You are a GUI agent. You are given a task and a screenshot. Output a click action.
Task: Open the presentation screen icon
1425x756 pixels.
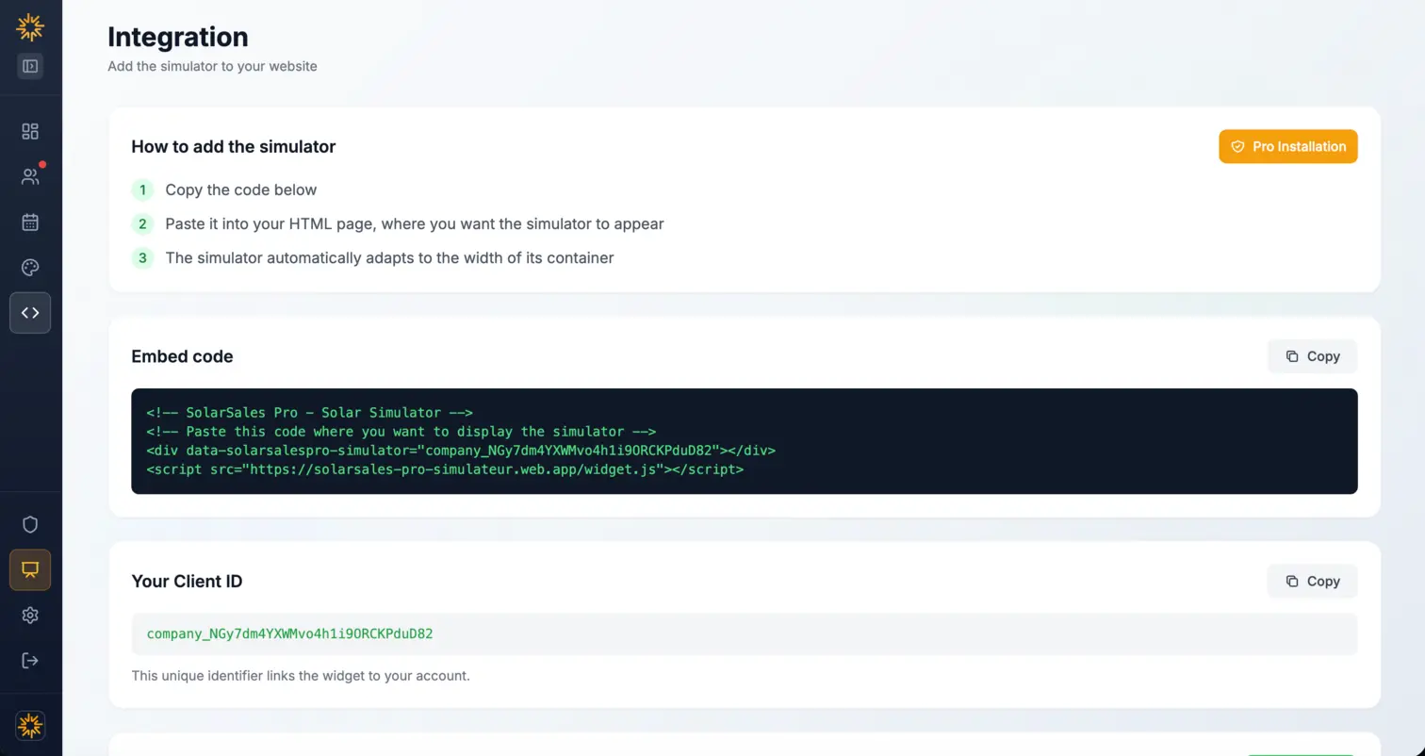(x=30, y=569)
